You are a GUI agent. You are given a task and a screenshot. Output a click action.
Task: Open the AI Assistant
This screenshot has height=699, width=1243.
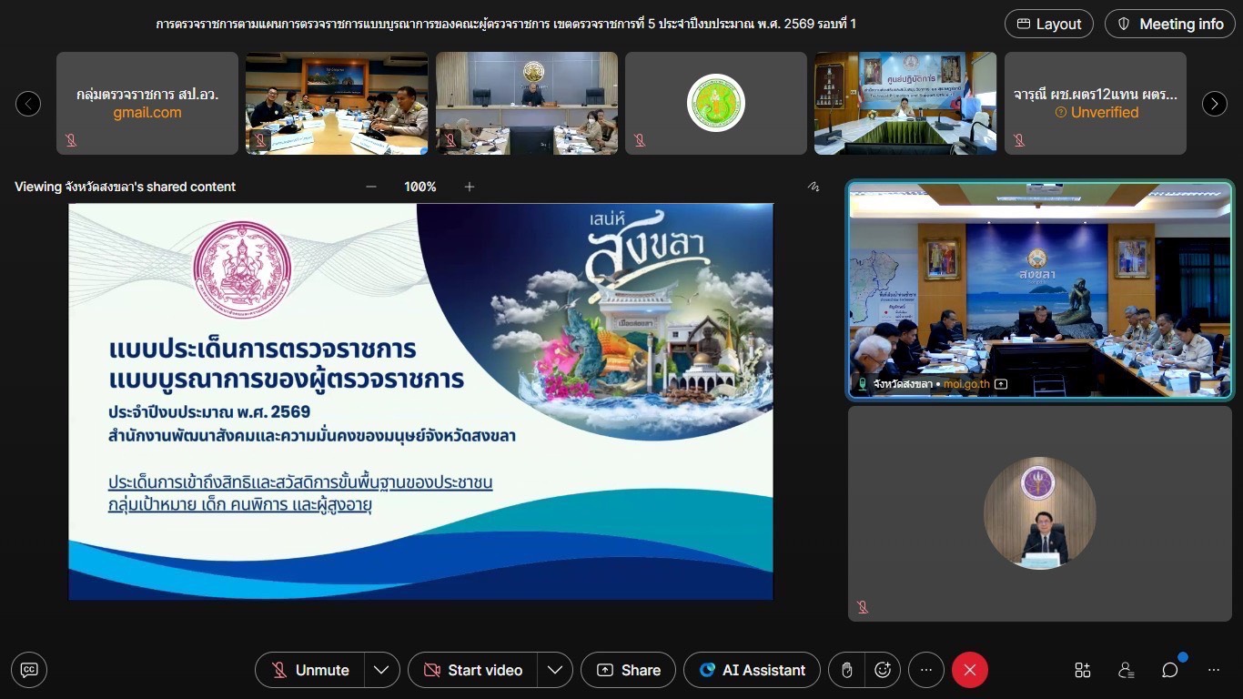point(752,670)
